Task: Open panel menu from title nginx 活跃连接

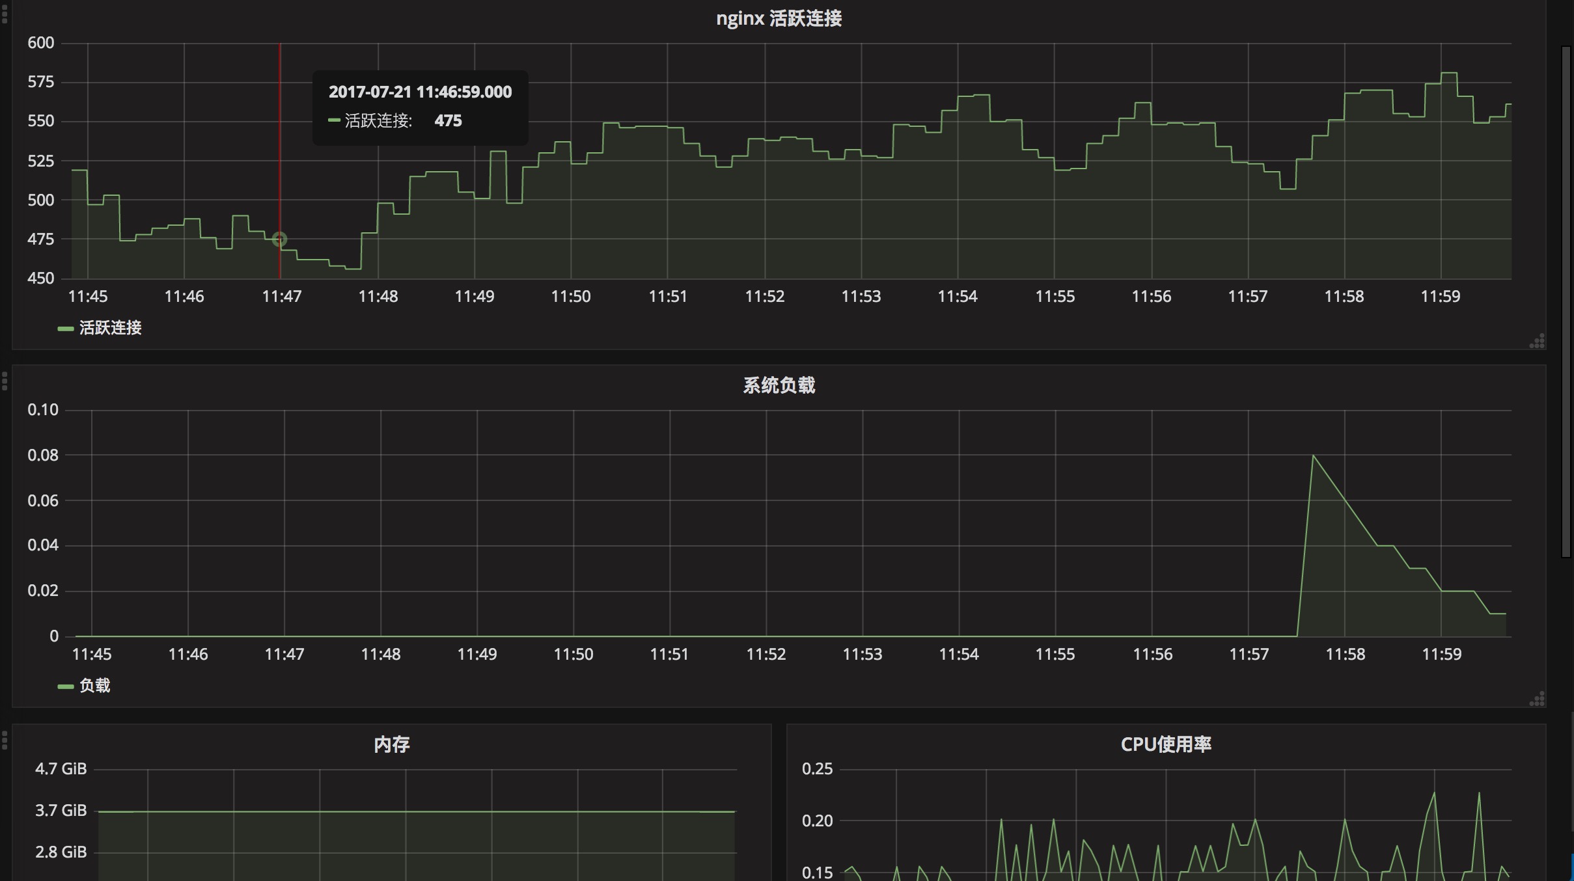Action: tap(779, 18)
